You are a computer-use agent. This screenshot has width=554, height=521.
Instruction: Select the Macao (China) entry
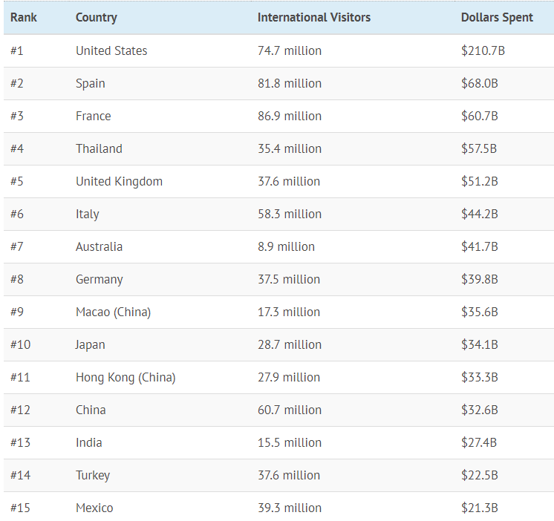point(113,312)
